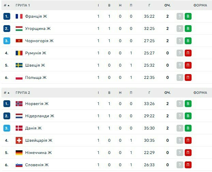Click the Montenegro flag icon

coord(19,41)
